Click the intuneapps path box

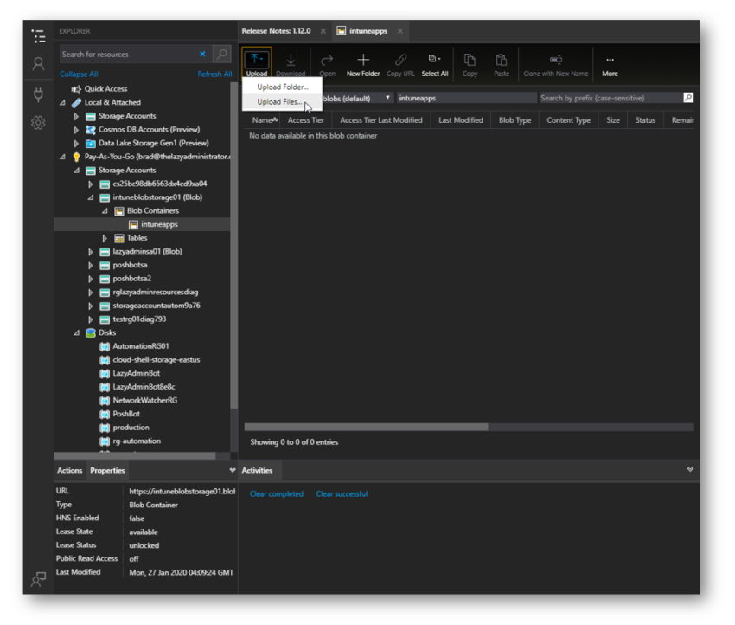[467, 98]
